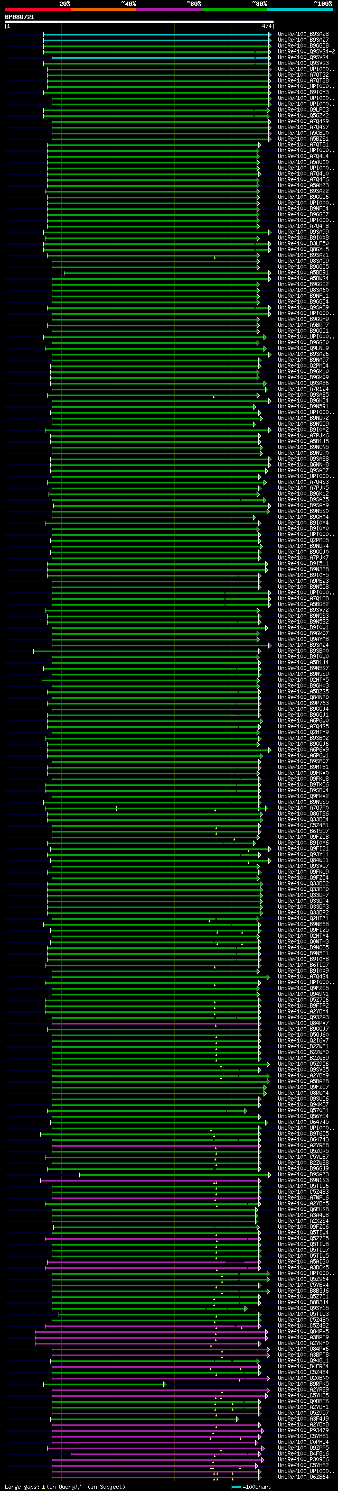Click hit label UniRef100_Q9SA89
This screenshot has height=1491, width=338.
[x=303, y=308]
